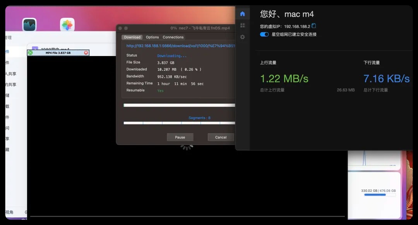
Task: Switch to the Download tab
Action: coord(132,37)
